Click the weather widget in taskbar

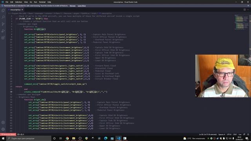pyautogui.click(x=194, y=138)
